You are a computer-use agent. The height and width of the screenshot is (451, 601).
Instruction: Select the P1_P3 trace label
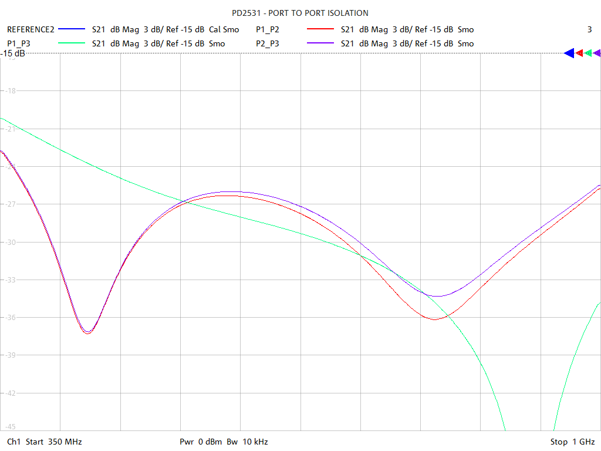click(18, 43)
